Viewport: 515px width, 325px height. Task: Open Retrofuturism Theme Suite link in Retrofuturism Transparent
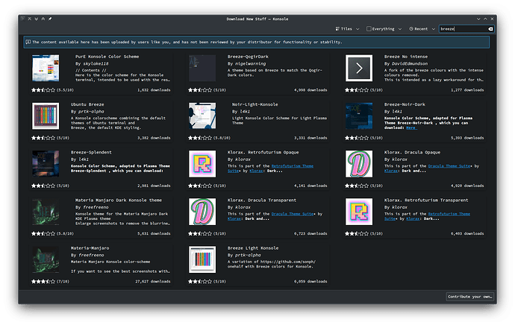(449, 214)
